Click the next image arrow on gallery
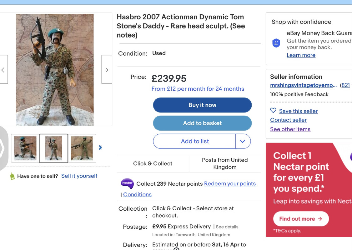The width and height of the screenshot is (352, 250). (107, 70)
